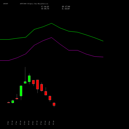Select the 29 Apr date label

point(49,123)
